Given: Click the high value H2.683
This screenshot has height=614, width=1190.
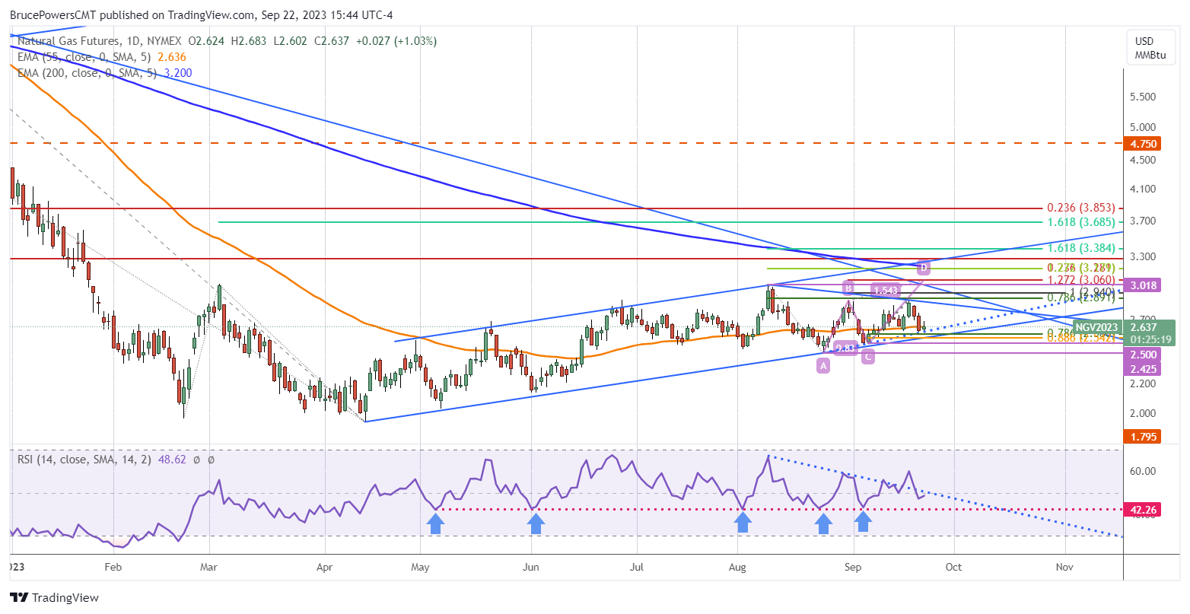Looking at the screenshot, I should 249,41.
